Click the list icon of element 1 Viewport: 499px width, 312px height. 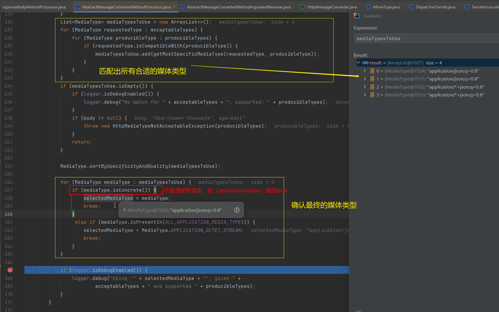372,79
